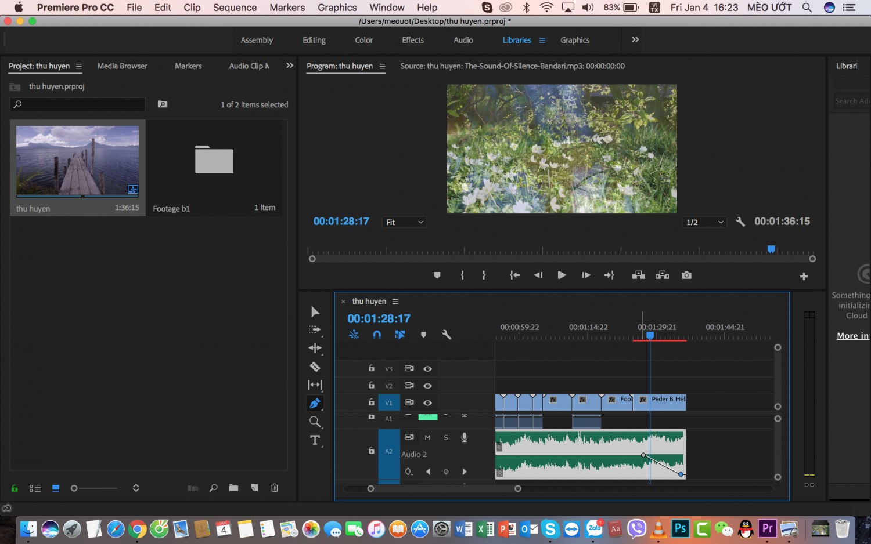Viewport: 871px width, 544px height.
Task: Toggle V1 track output eye
Action: click(x=427, y=402)
